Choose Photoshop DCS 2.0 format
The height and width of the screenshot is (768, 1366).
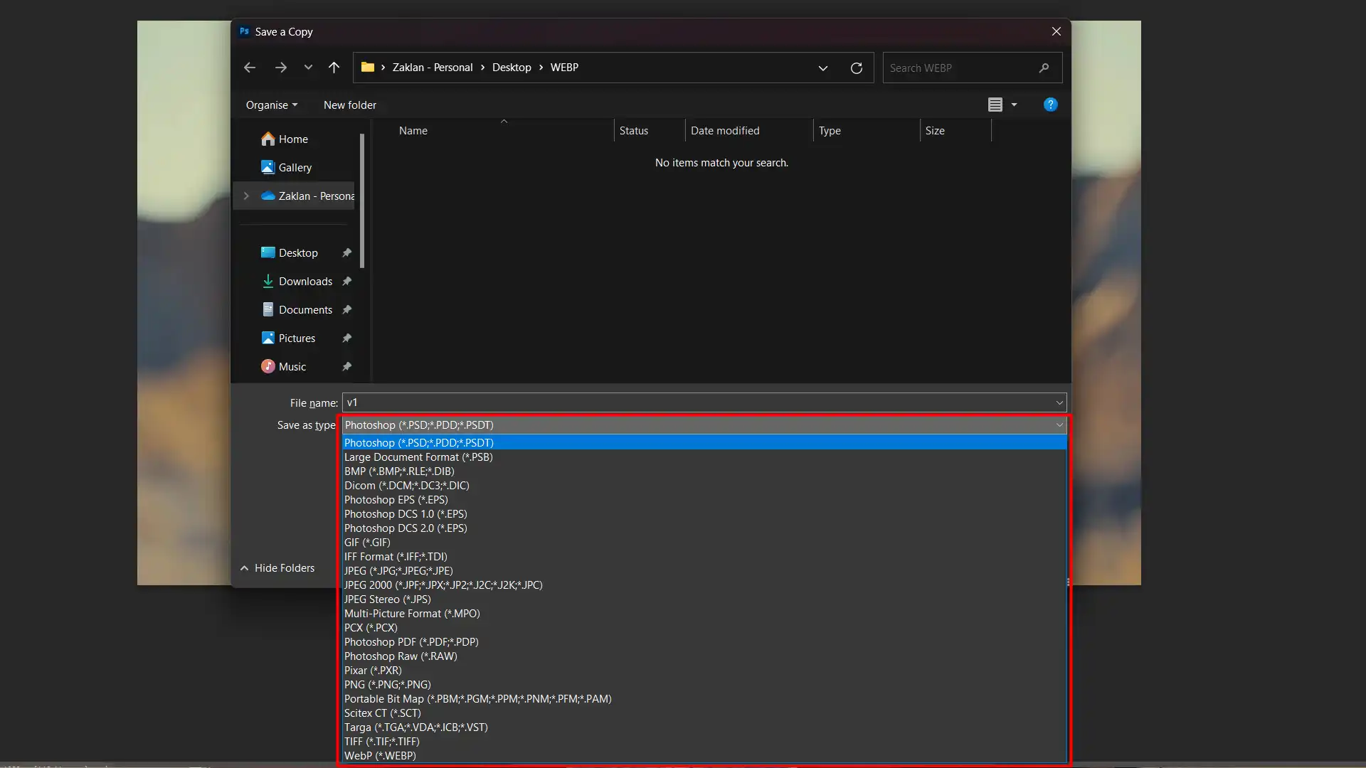pyautogui.click(x=704, y=528)
